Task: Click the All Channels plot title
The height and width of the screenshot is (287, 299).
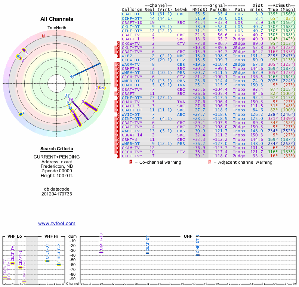Action: coord(57,19)
